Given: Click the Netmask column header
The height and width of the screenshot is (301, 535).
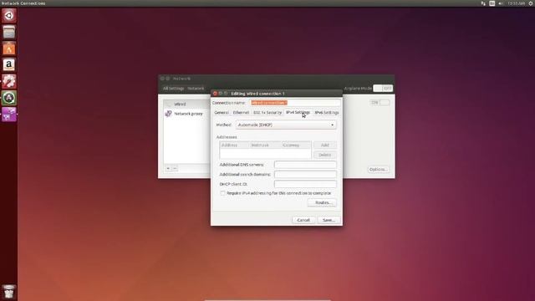Looking at the screenshot, I should point(265,145).
